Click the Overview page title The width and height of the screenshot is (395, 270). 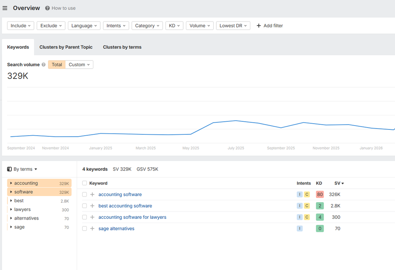(x=27, y=8)
